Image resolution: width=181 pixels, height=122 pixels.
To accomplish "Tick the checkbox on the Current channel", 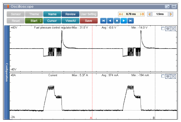I will (x=163, y=76).
